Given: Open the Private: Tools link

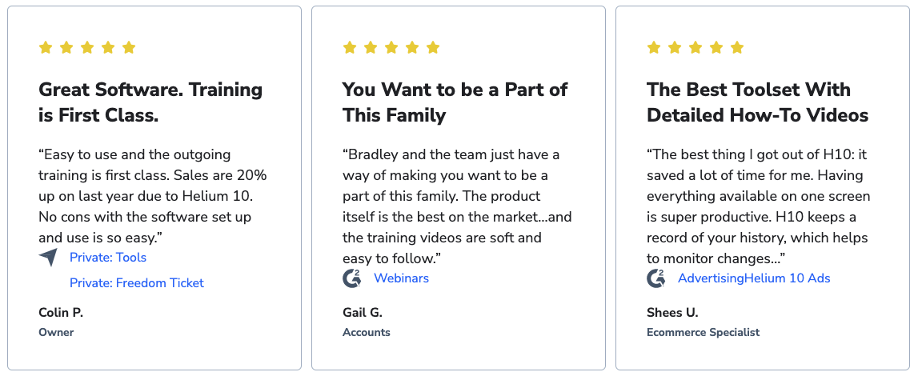Looking at the screenshot, I should point(108,257).
